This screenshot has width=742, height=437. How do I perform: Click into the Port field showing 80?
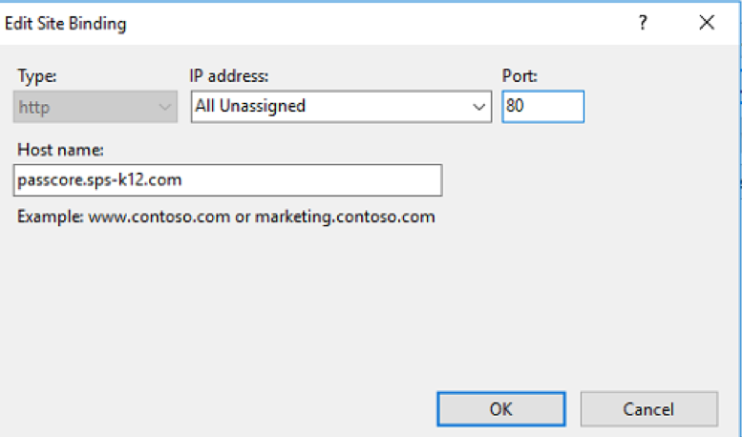(x=542, y=107)
